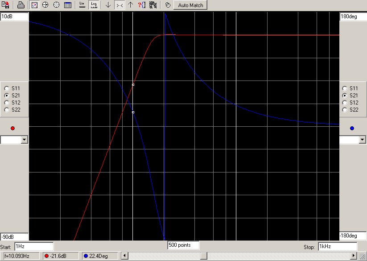Click the small circle icon before Auto Match

click(x=168, y=5)
